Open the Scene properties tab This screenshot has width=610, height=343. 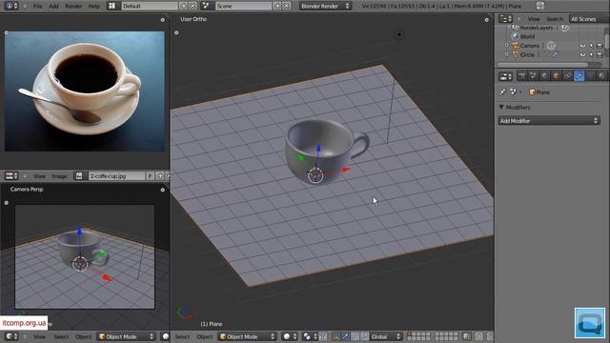pos(534,76)
